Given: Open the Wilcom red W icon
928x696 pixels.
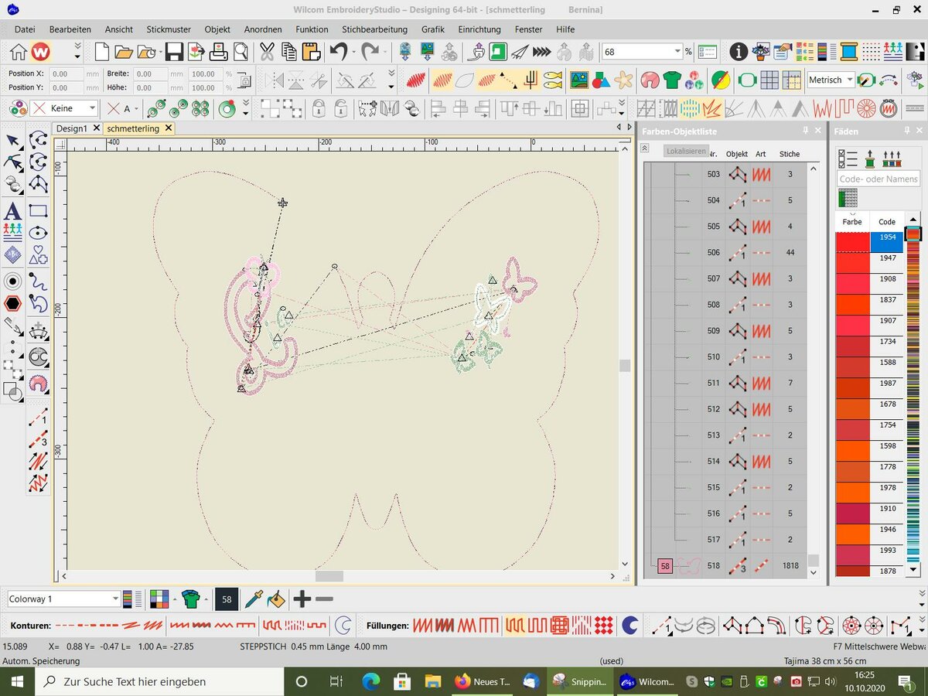Looking at the screenshot, I should [x=40, y=53].
